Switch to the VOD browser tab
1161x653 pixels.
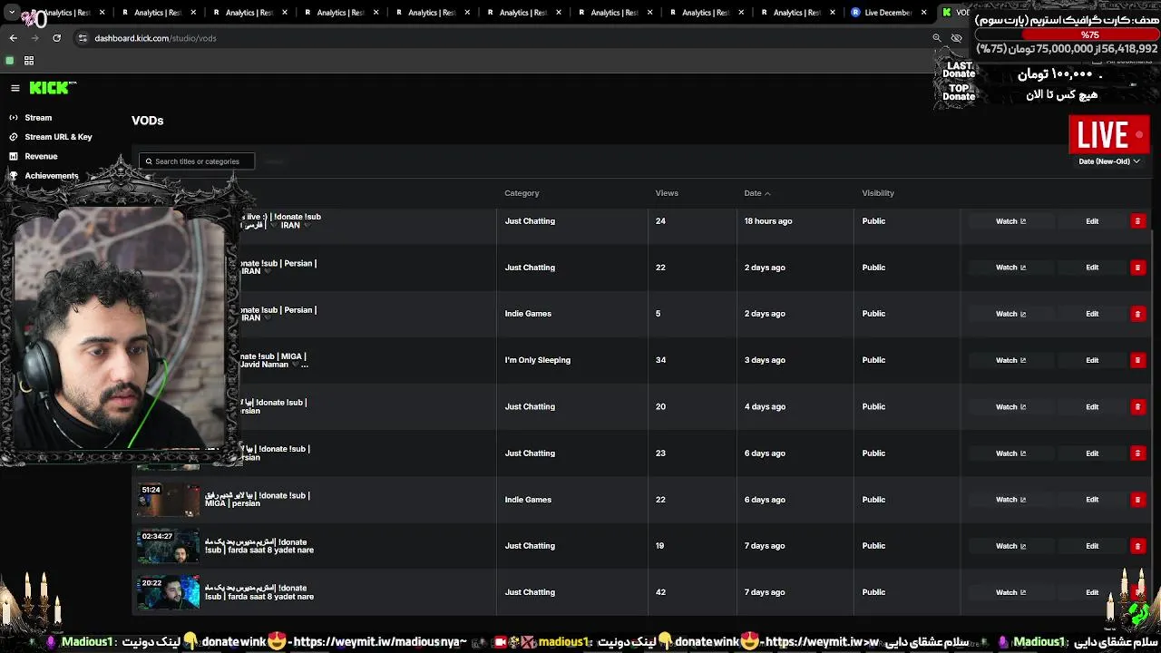pyautogui.click(x=956, y=13)
